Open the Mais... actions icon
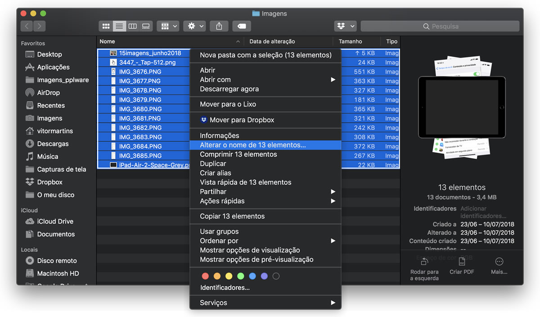The width and height of the screenshot is (540, 317). [499, 262]
